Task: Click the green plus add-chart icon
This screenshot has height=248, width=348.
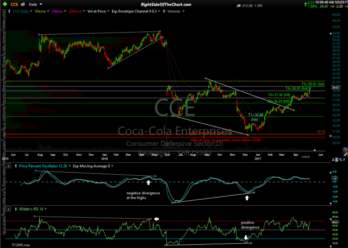Action: (5, 4)
